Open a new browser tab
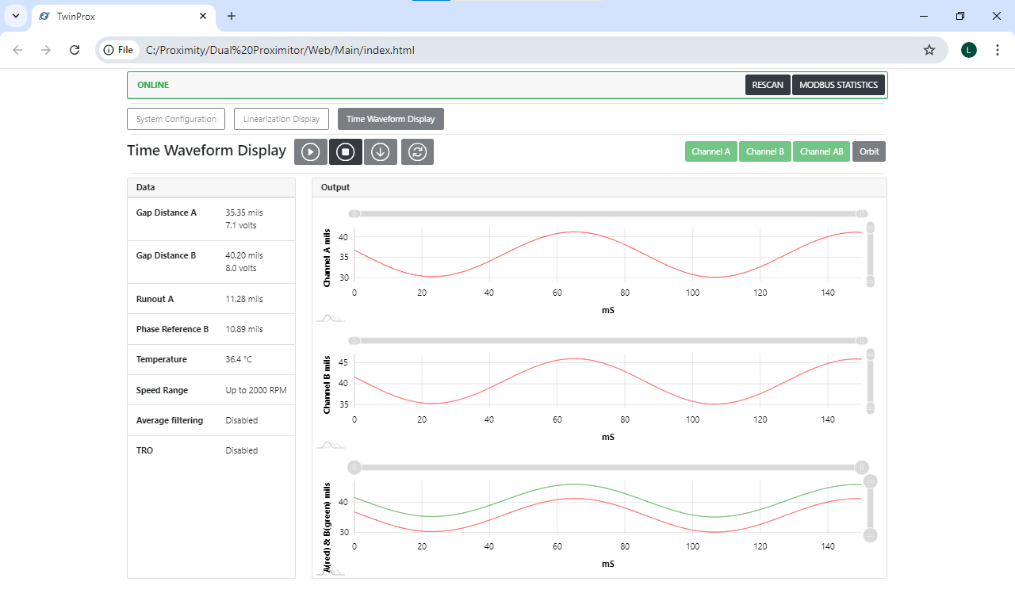The height and width of the screenshot is (601, 1015). [x=232, y=16]
